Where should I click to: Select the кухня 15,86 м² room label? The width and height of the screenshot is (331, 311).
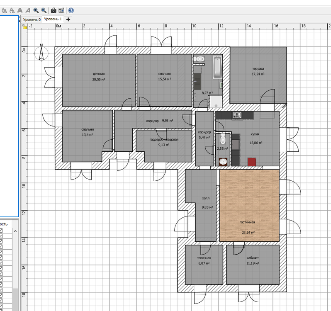click(256, 138)
